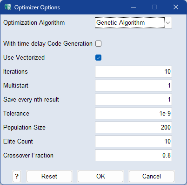Screen dimensions: 187x185
Task: Uncheck the Use Vectorized checkbox
Action: point(98,58)
